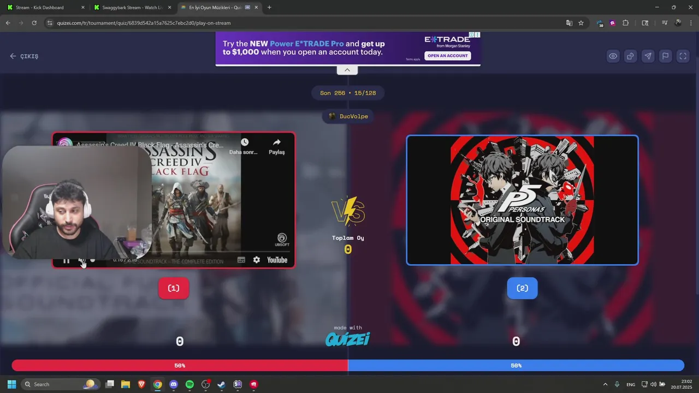Open the clock showing 23:02
Image resolution: width=699 pixels, height=393 pixels.
[x=682, y=384]
